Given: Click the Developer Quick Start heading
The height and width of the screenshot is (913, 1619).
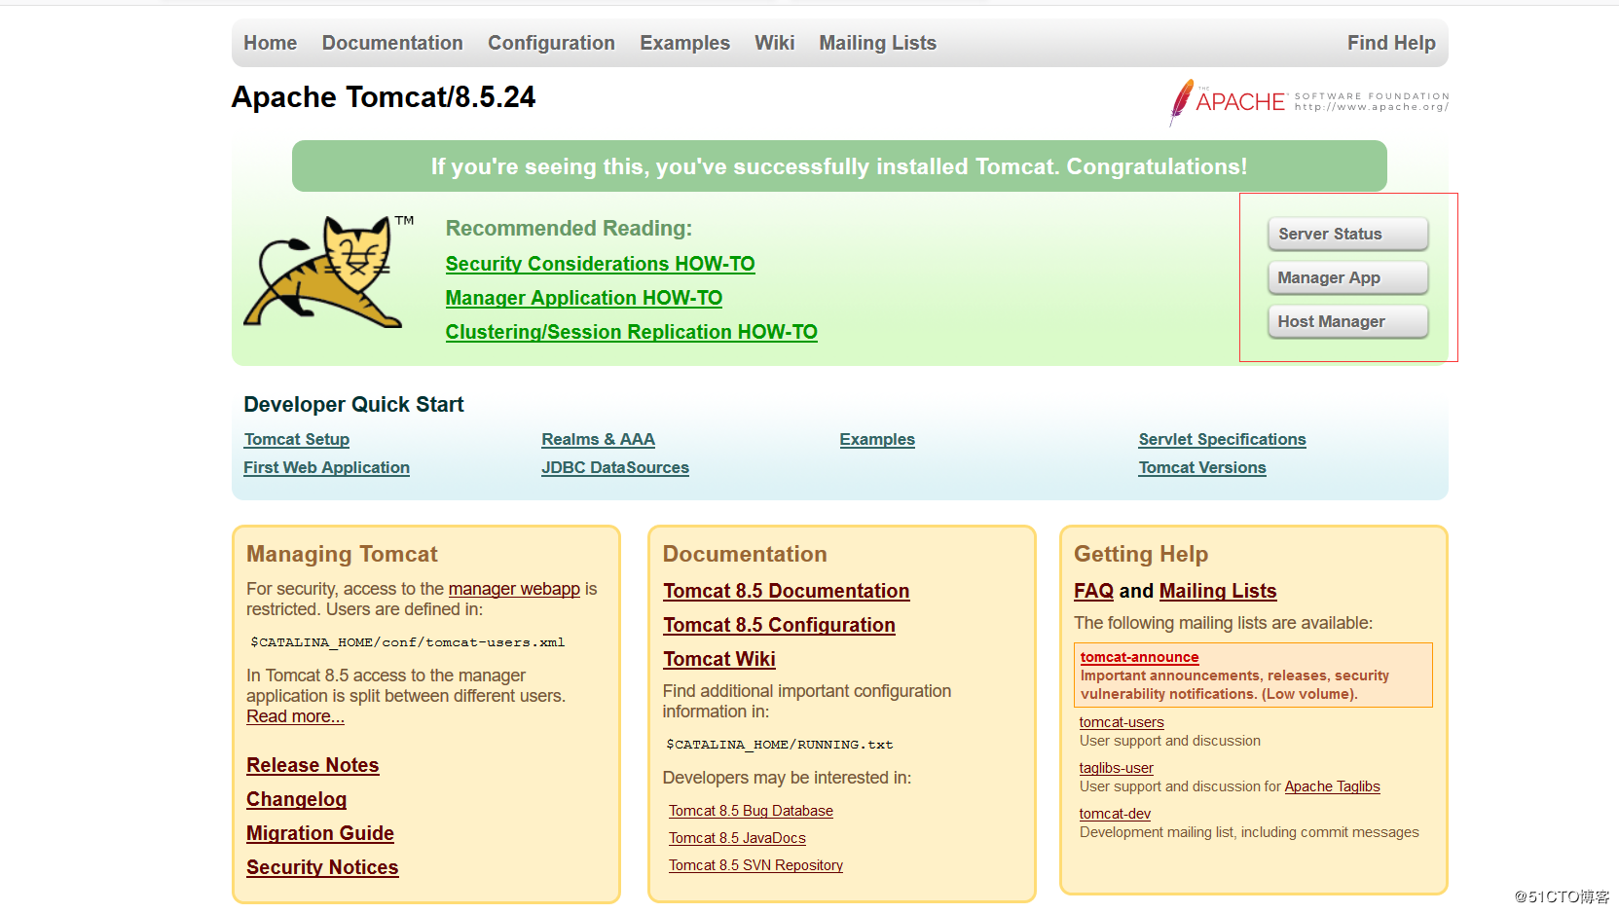Looking at the screenshot, I should tap(353, 405).
